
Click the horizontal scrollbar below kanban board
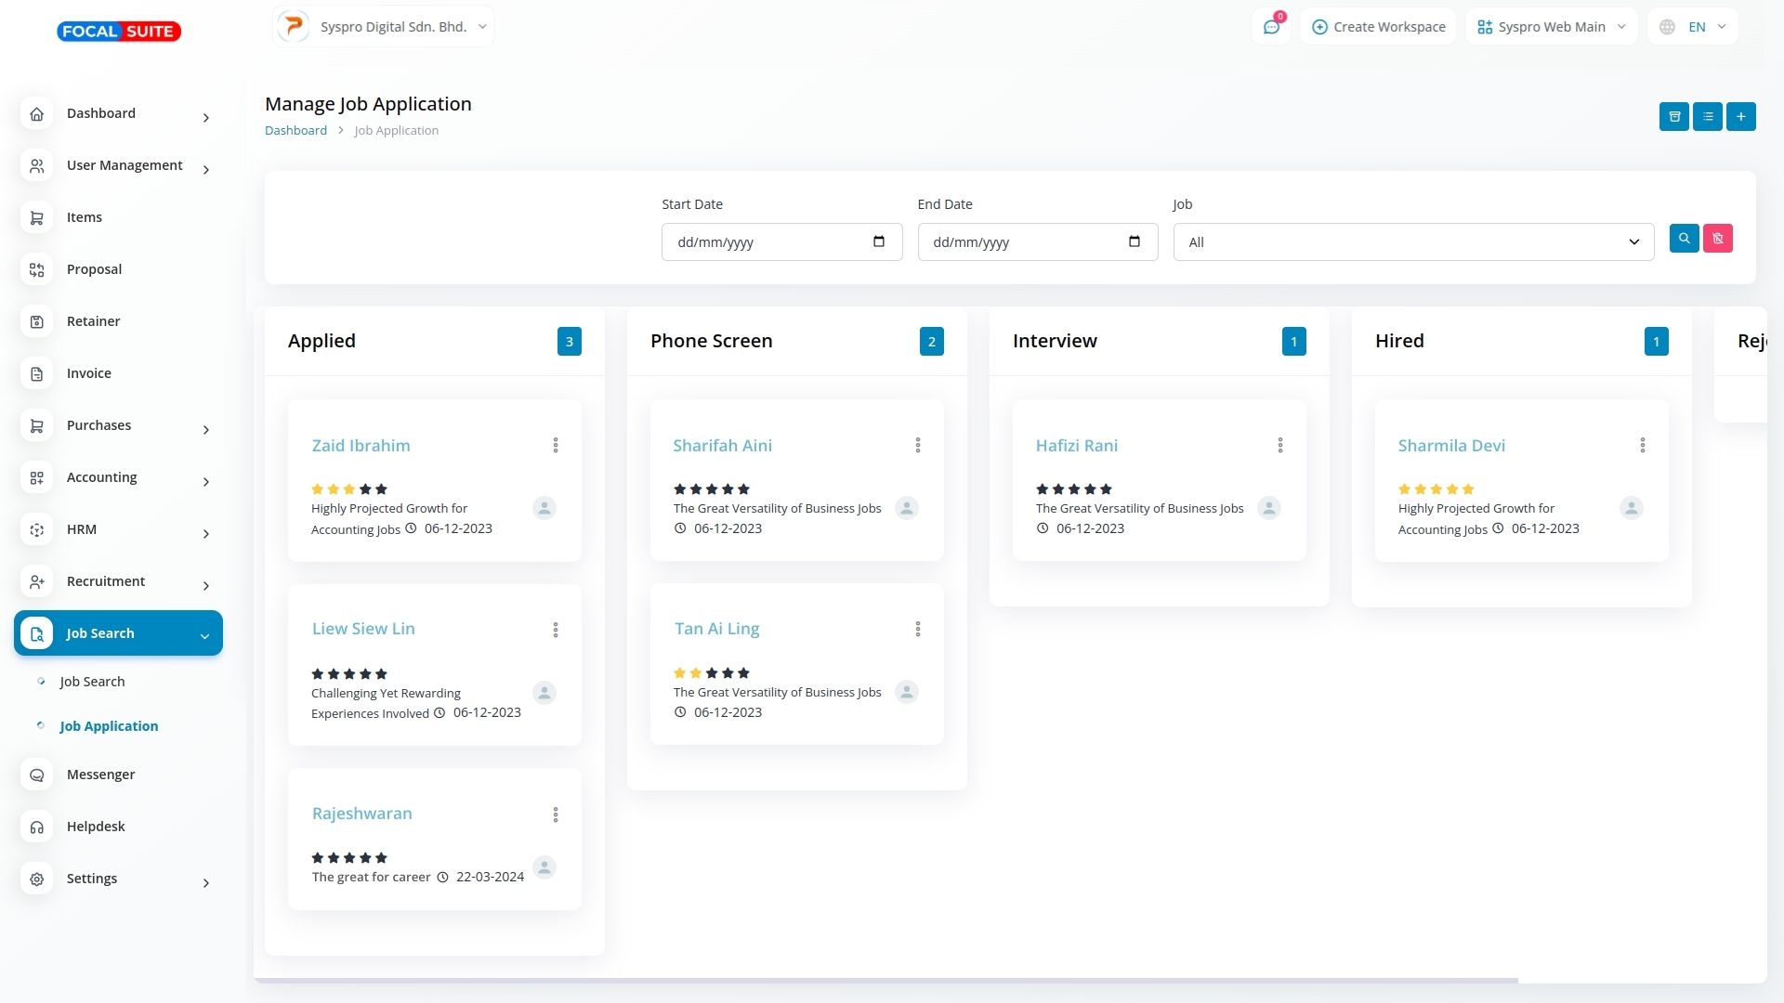(885, 980)
